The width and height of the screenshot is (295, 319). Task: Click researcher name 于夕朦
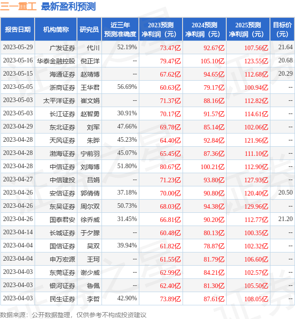pos(90,233)
